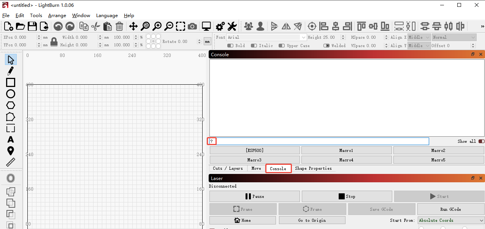Open the Preview window via monitor icon
Image resolution: width=485 pixels, height=229 pixels.
pyautogui.click(x=206, y=26)
